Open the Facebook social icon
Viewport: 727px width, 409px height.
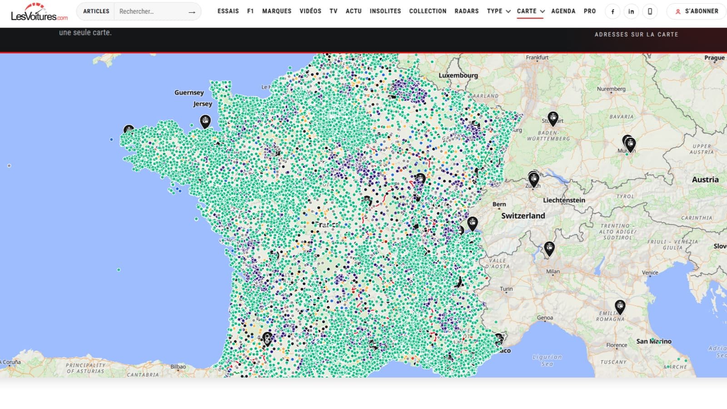[612, 12]
